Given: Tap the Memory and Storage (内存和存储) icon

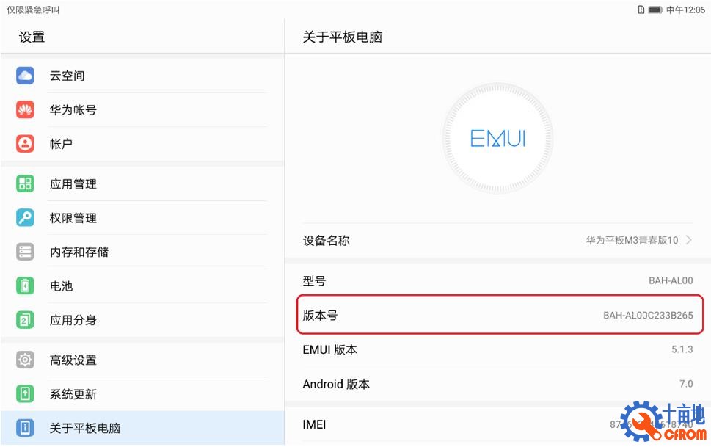Looking at the screenshot, I should (26, 252).
